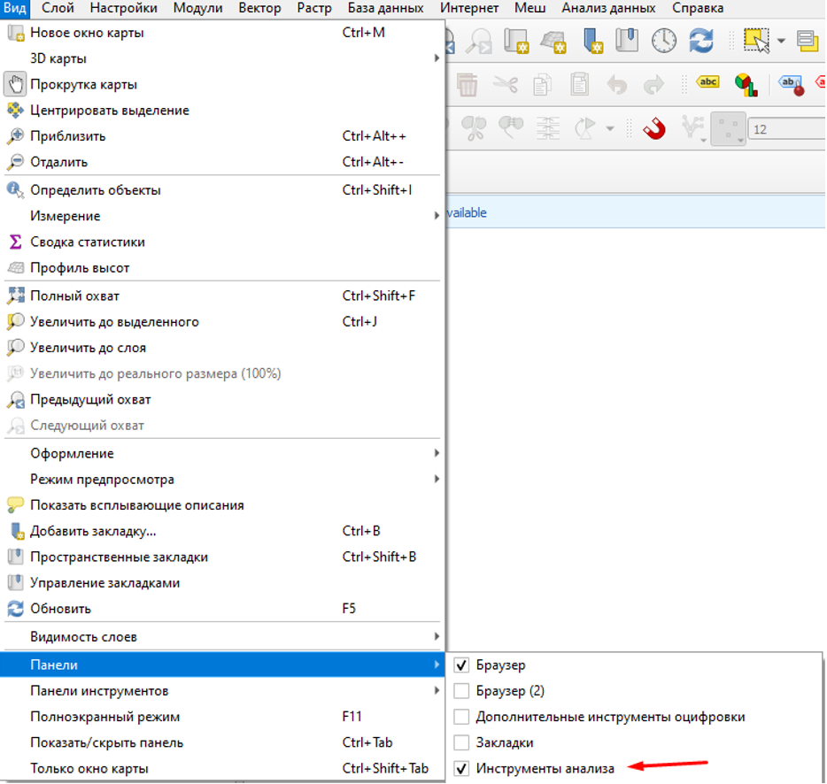Image resolution: width=827 pixels, height=784 pixels.
Task: Click the Обновить menu entry
Action: tap(60, 609)
